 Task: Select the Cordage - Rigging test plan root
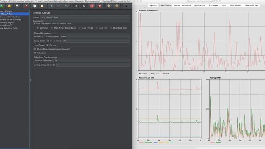click(x=6, y=11)
